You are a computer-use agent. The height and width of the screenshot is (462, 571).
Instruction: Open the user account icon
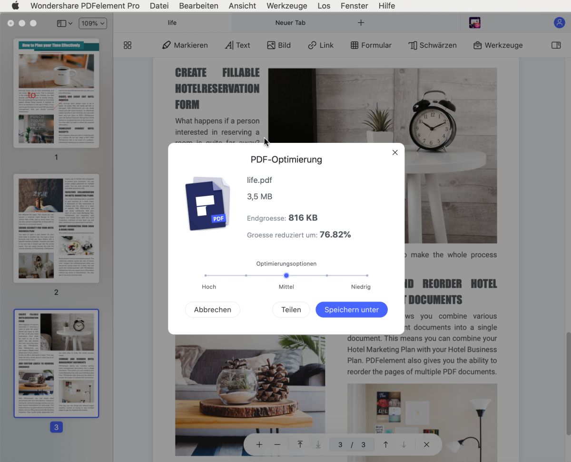tap(559, 22)
